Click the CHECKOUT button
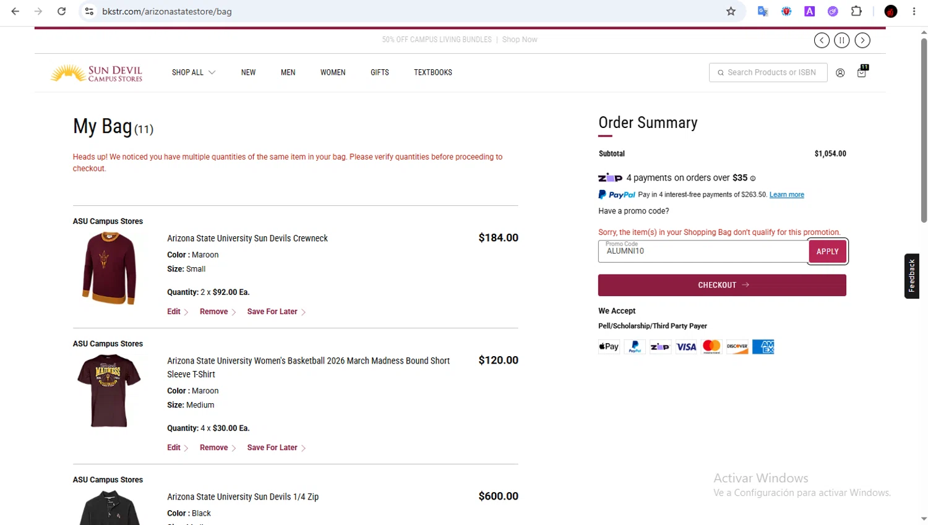This screenshot has width=928, height=525. click(722, 285)
